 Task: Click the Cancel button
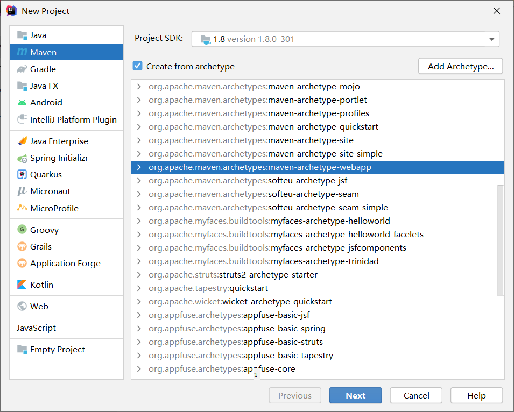416,395
